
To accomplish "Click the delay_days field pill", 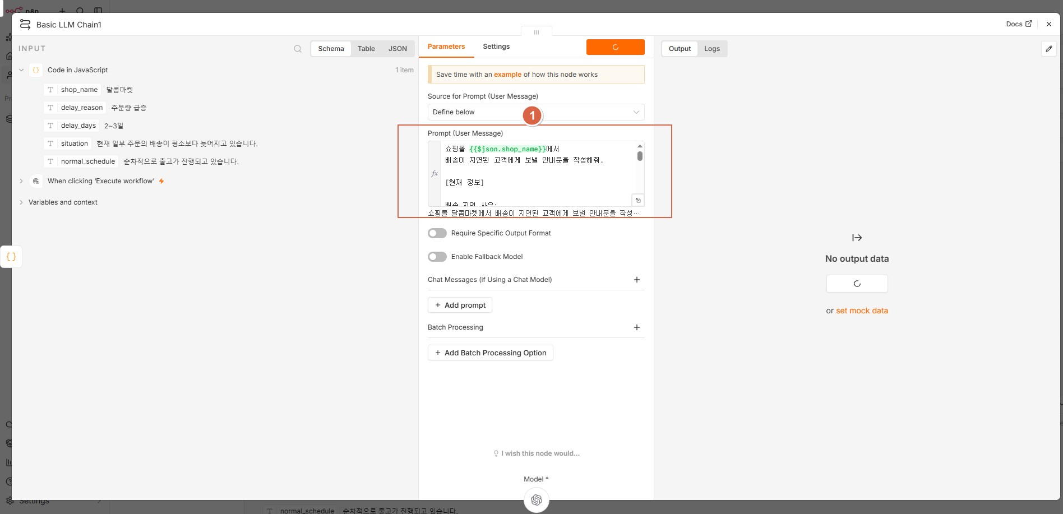I will pos(72,126).
